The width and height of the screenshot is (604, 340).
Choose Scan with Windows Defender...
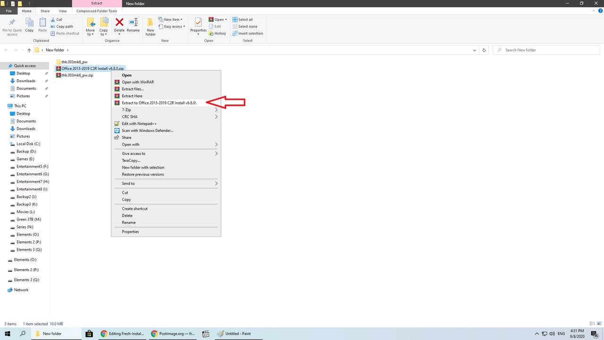(166, 130)
